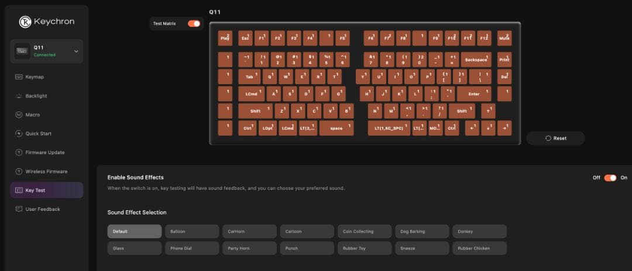Go to Wireless Firmware page

pos(47,171)
